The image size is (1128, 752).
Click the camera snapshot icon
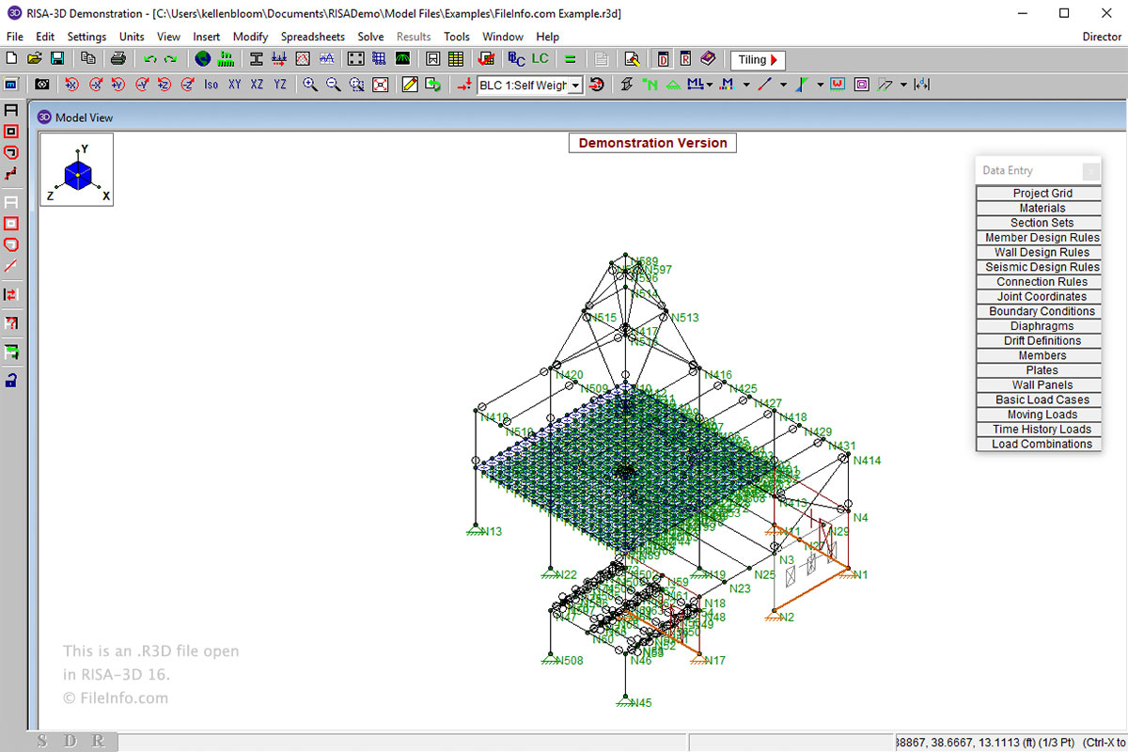pyautogui.click(x=42, y=85)
